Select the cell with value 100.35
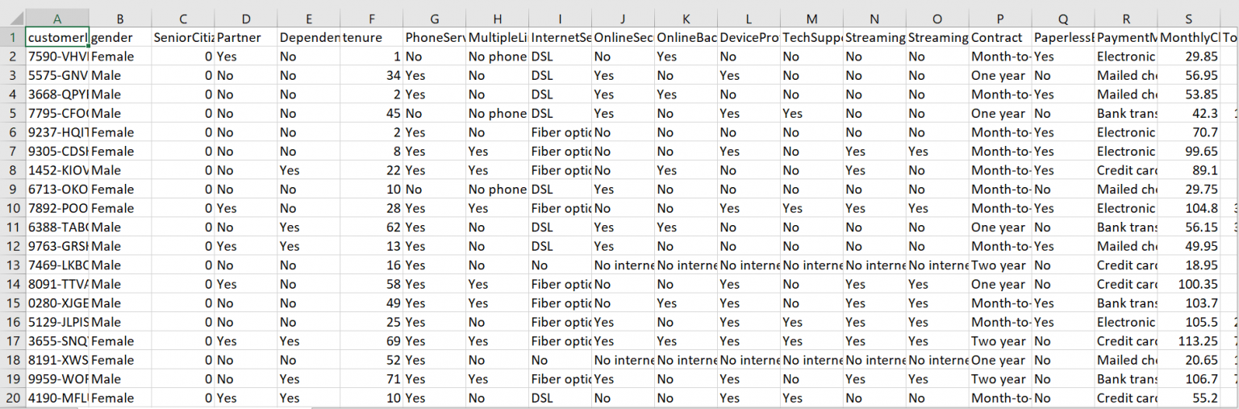This screenshot has width=1239, height=409. tap(1189, 284)
